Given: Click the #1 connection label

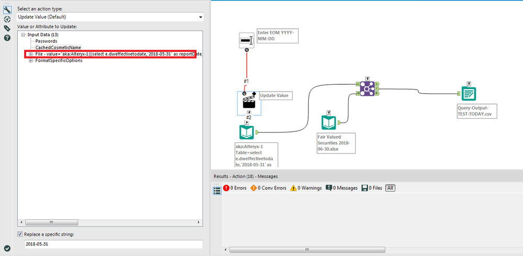Looking at the screenshot, I should [x=246, y=81].
